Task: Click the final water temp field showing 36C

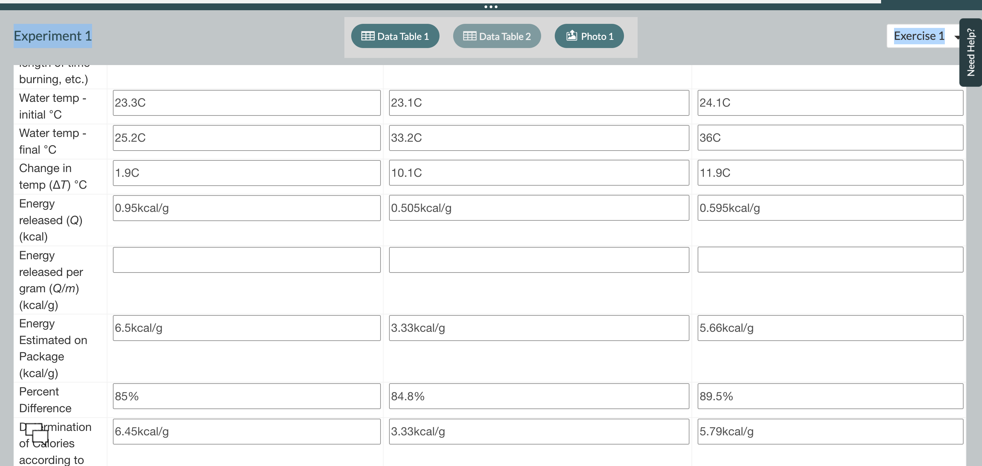Action: click(830, 138)
